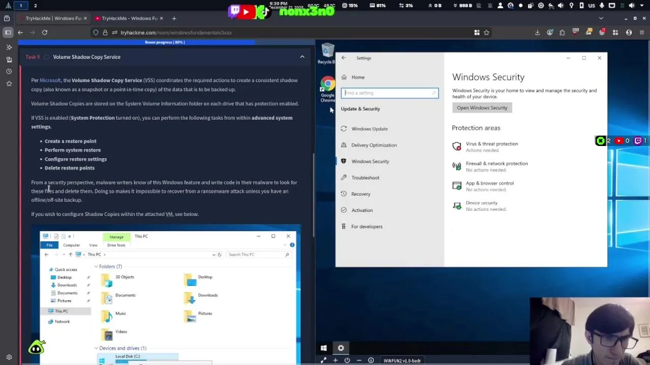Go back in the browser
The width and height of the screenshot is (650, 365).
point(20,32)
